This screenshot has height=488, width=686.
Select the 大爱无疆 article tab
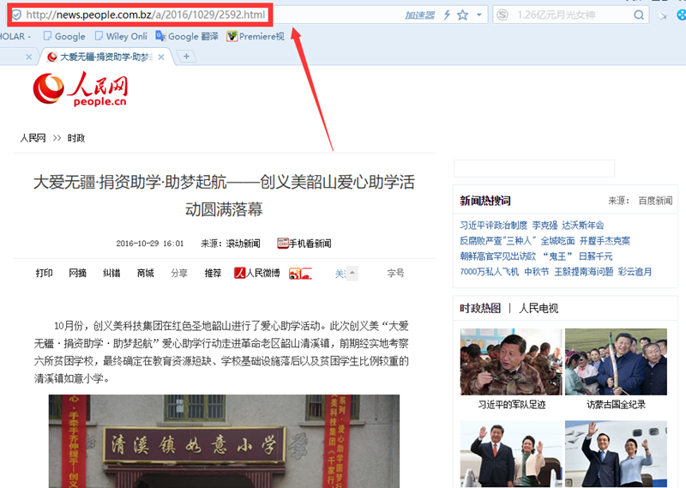[105, 57]
